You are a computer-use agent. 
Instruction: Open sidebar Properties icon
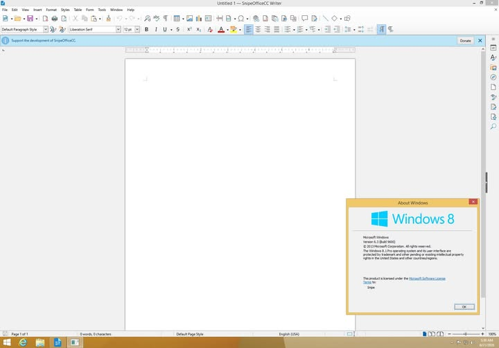coord(493,48)
